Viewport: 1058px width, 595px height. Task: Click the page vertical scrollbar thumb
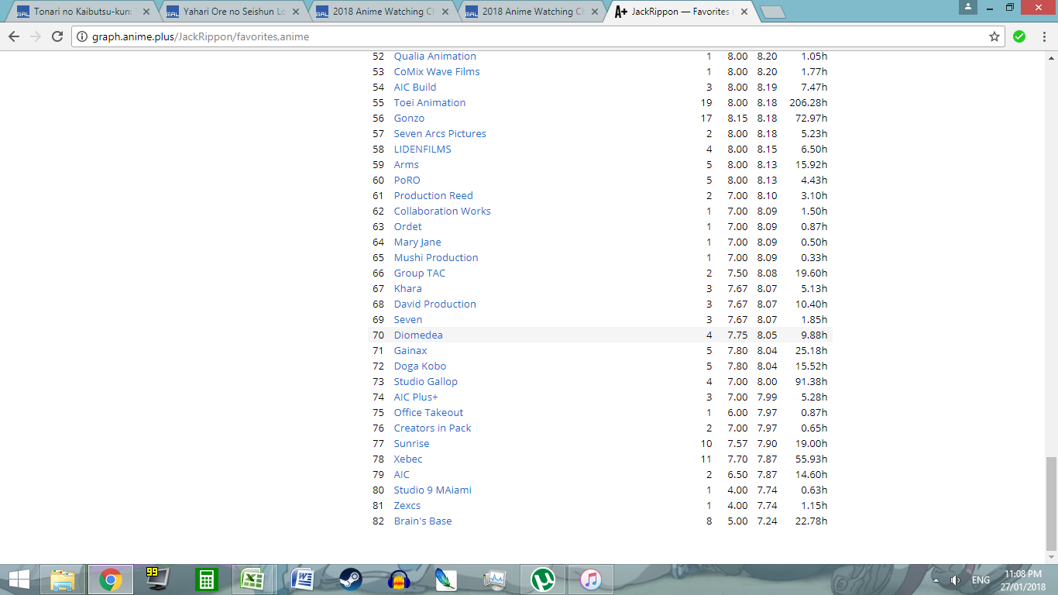tap(1051, 503)
